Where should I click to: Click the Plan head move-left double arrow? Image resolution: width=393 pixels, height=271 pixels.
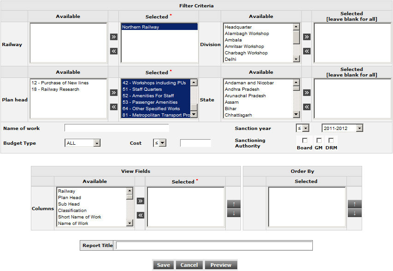(x=113, y=107)
